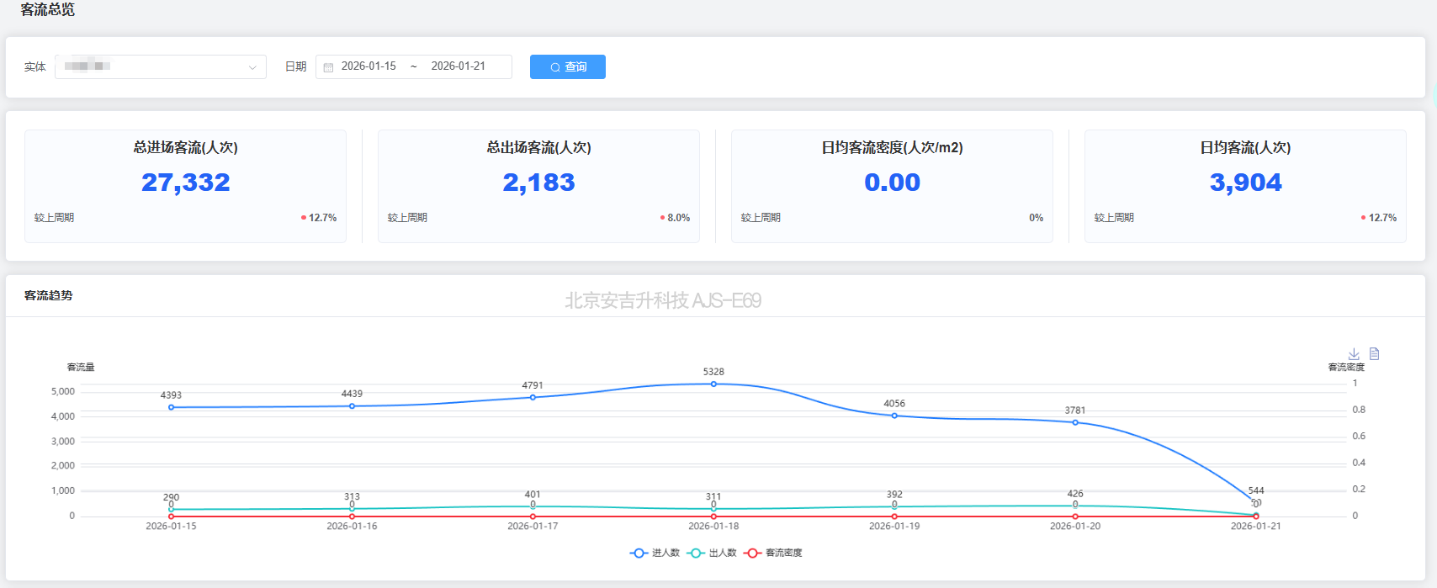
Task: Expand the 实体 dropdown chevron arrow
Action: 252,67
